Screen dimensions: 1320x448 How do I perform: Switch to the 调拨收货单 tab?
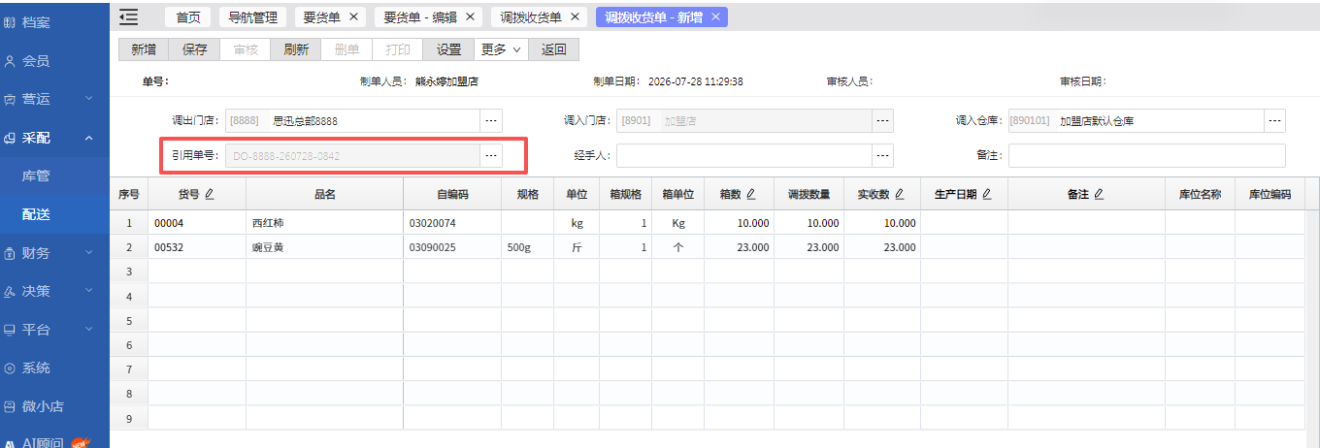531,17
